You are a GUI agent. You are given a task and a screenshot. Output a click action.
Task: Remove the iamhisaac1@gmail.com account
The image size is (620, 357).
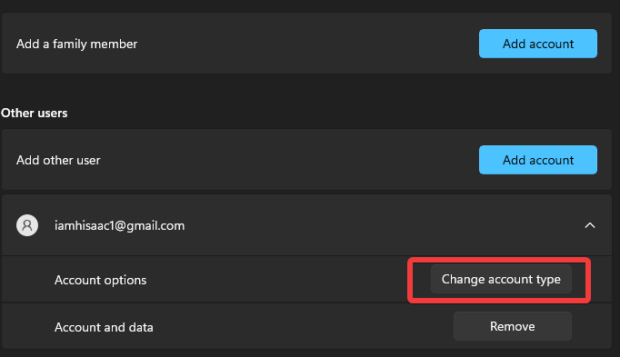coord(513,326)
